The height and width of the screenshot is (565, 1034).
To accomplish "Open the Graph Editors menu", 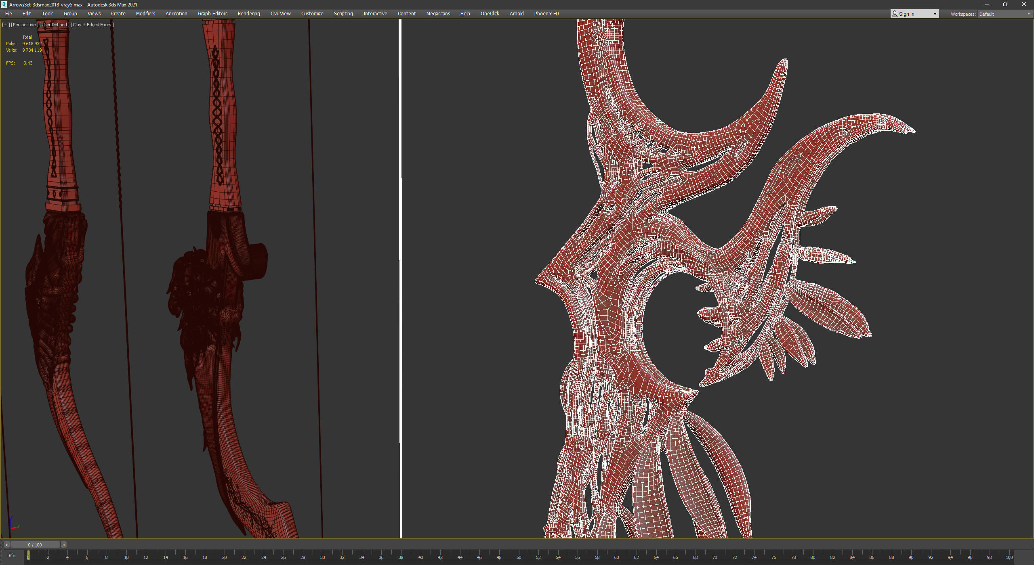I will coord(212,14).
